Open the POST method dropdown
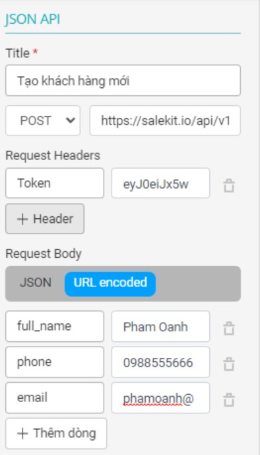 pos(43,120)
